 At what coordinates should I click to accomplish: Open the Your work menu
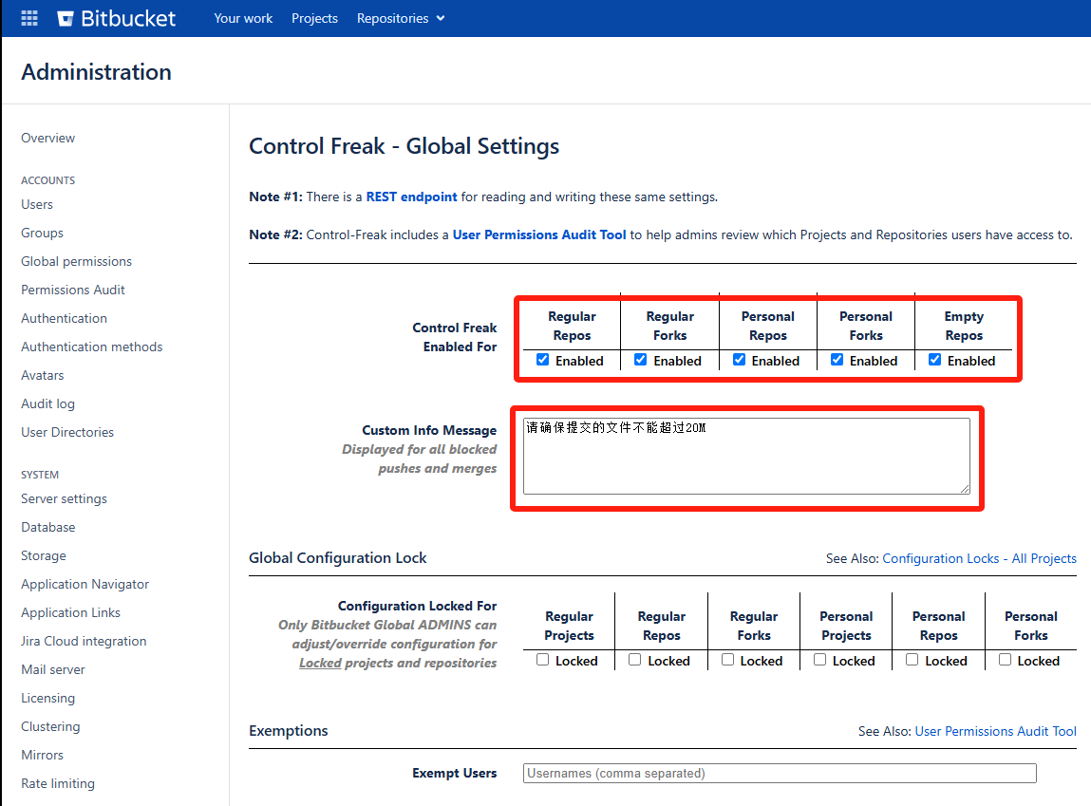pyautogui.click(x=243, y=19)
